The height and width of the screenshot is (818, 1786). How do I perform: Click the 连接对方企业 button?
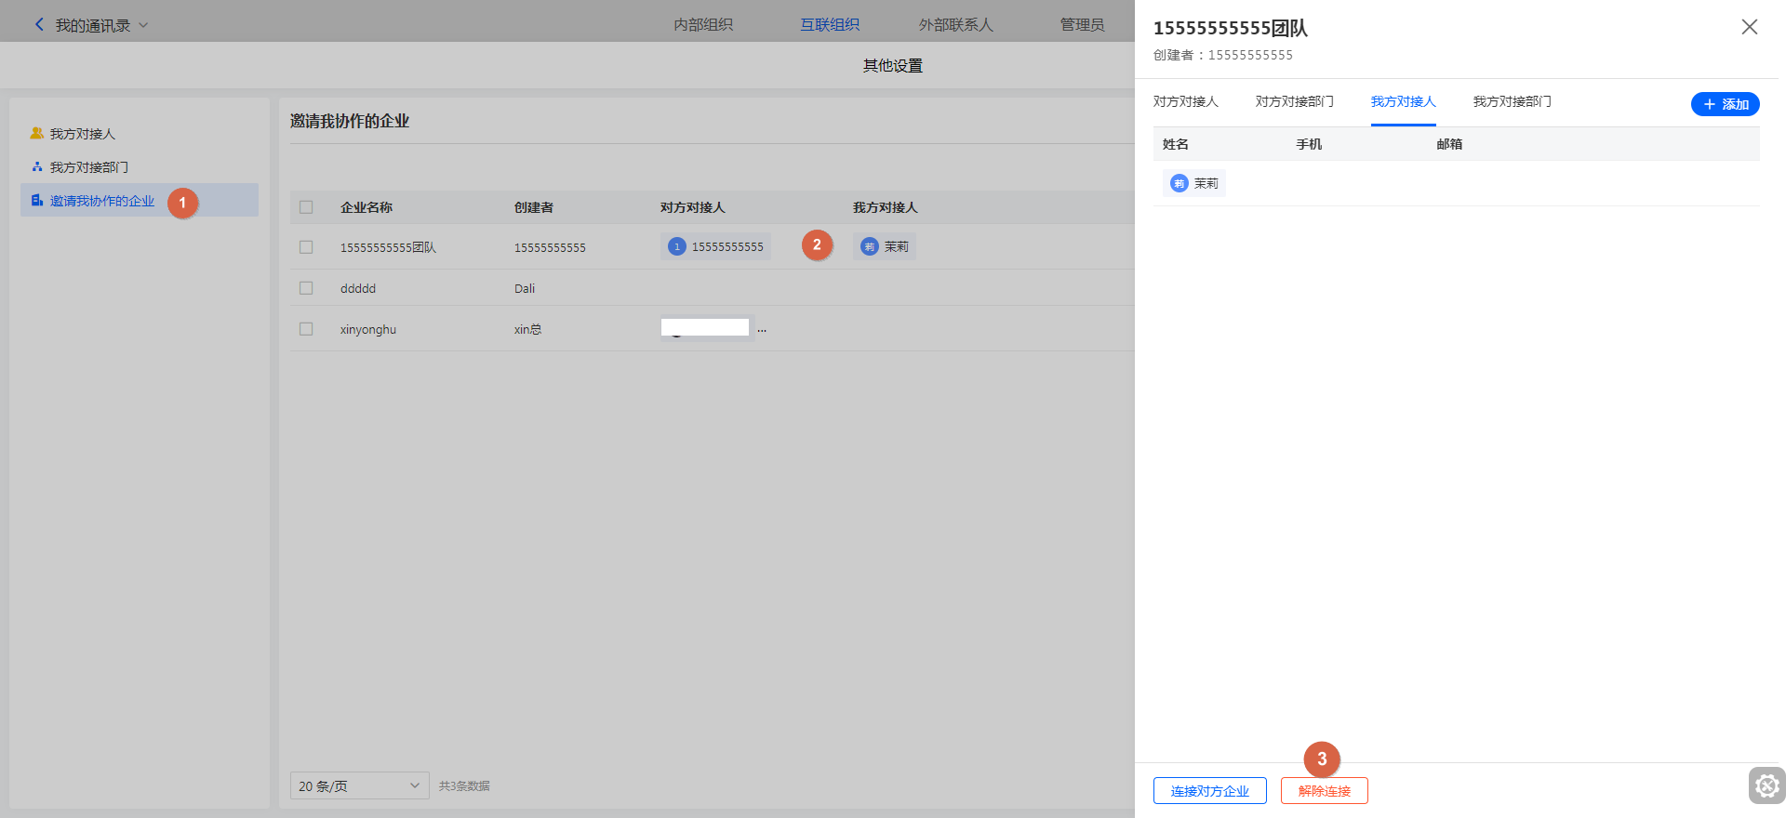click(x=1209, y=791)
